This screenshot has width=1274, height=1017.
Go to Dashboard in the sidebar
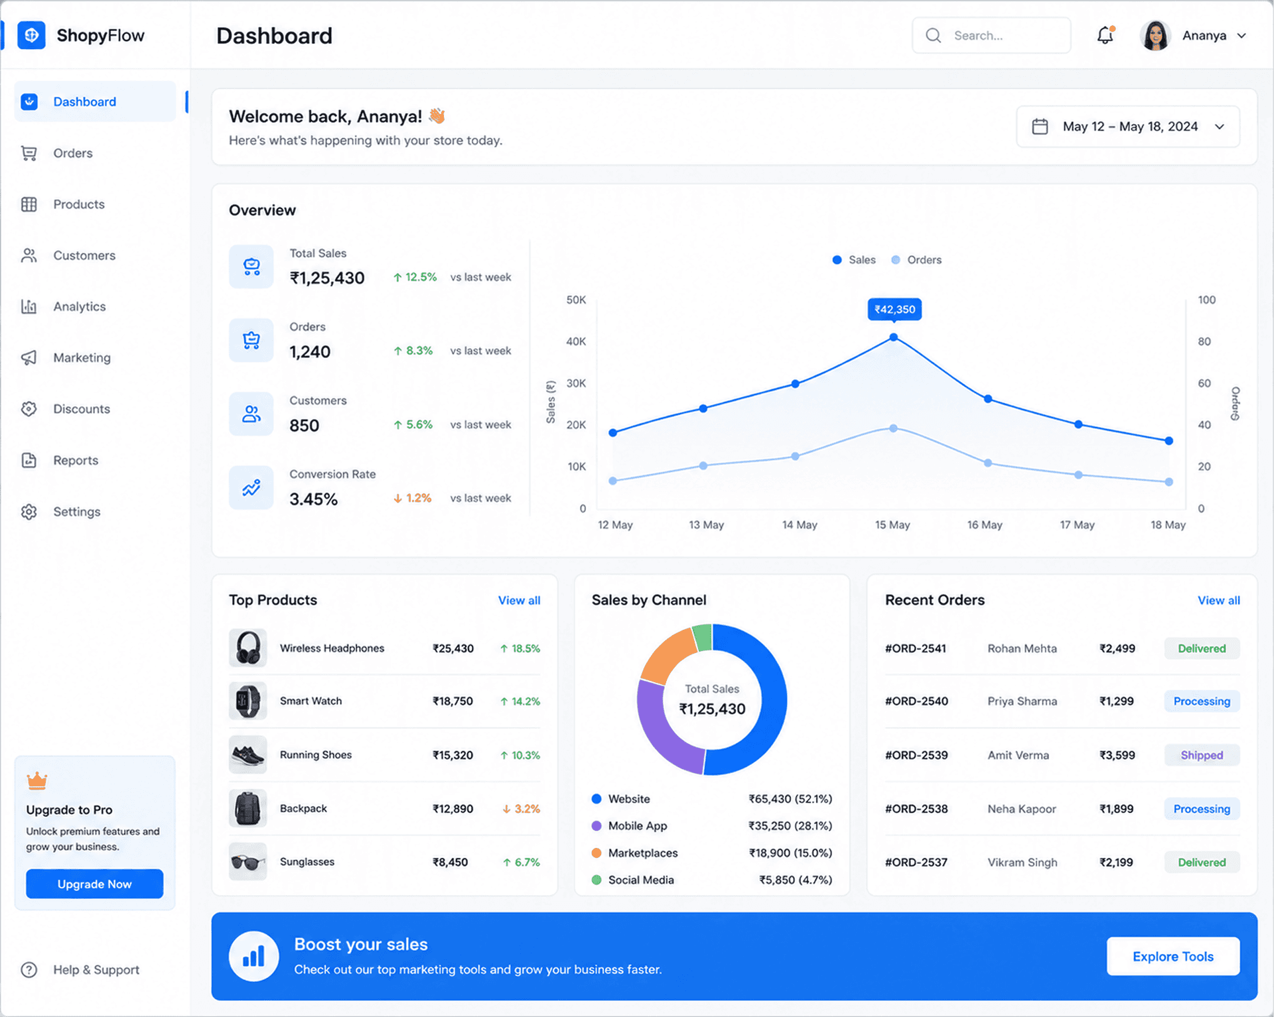coord(96,101)
